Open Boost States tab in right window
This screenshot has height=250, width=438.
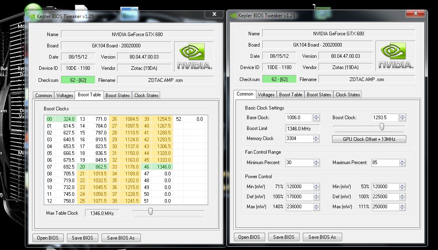(x=319, y=94)
